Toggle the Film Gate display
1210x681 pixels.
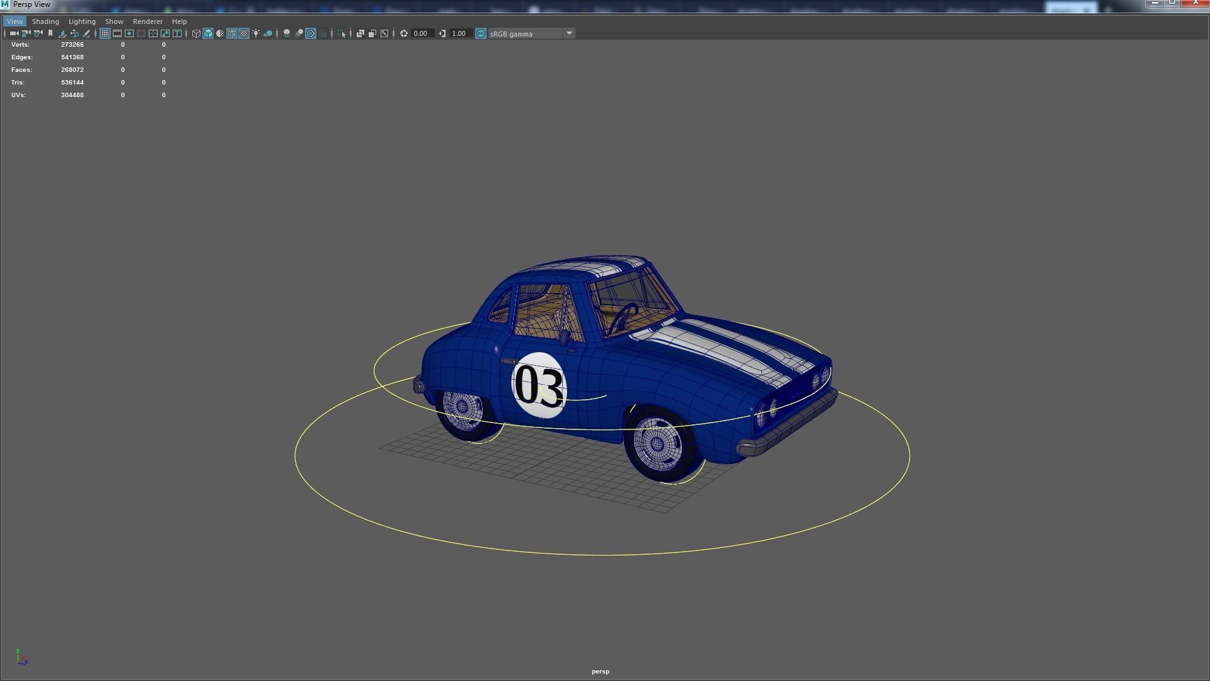pos(117,33)
